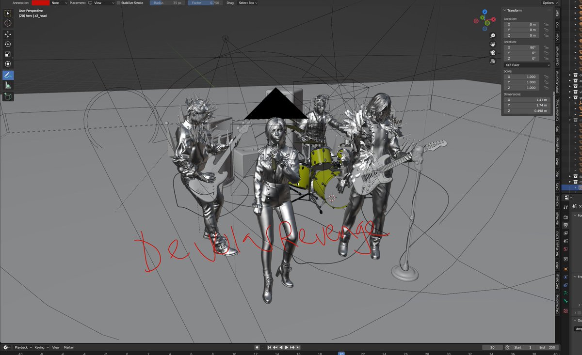Screen dimensions: 582x355
Task: Lock Rotation X value
Action: pos(546,47)
